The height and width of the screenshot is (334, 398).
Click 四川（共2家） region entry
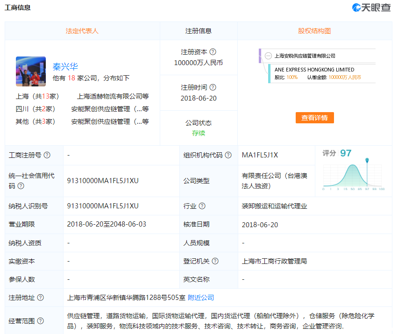coord(36,109)
